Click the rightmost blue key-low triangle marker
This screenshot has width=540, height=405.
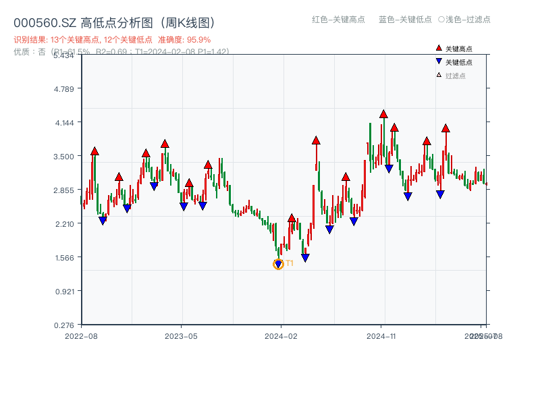440,194
